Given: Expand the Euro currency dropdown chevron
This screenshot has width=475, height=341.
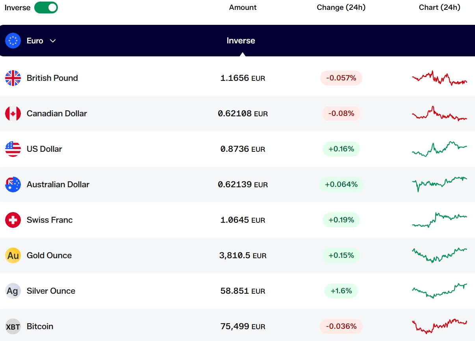Looking at the screenshot, I should pos(53,41).
